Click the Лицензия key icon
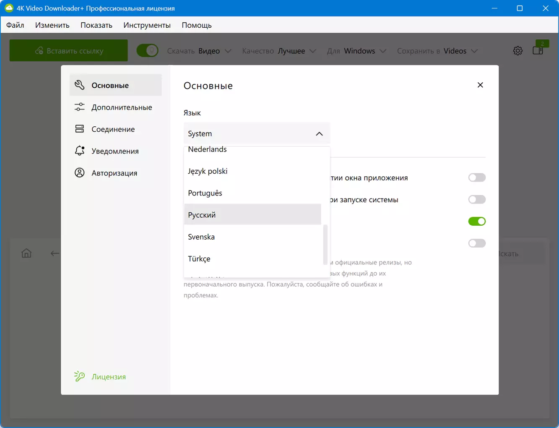 pyautogui.click(x=80, y=376)
